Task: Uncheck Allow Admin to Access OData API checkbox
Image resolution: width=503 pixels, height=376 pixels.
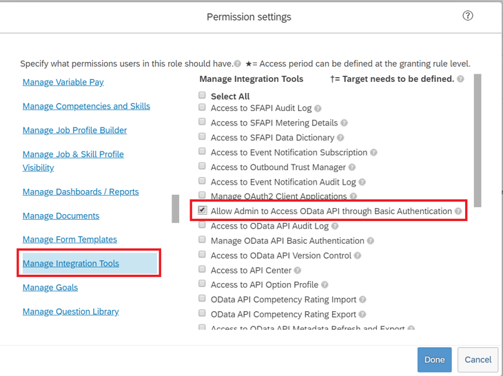Action: (203, 211)
